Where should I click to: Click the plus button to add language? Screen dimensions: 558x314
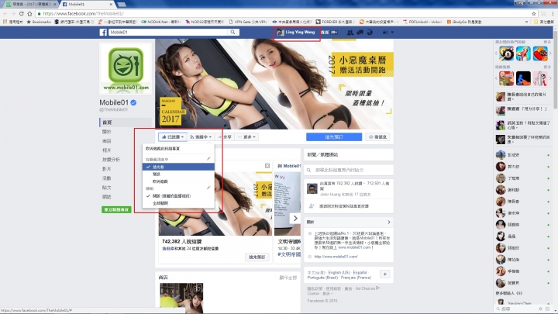(x=384, y=274)
